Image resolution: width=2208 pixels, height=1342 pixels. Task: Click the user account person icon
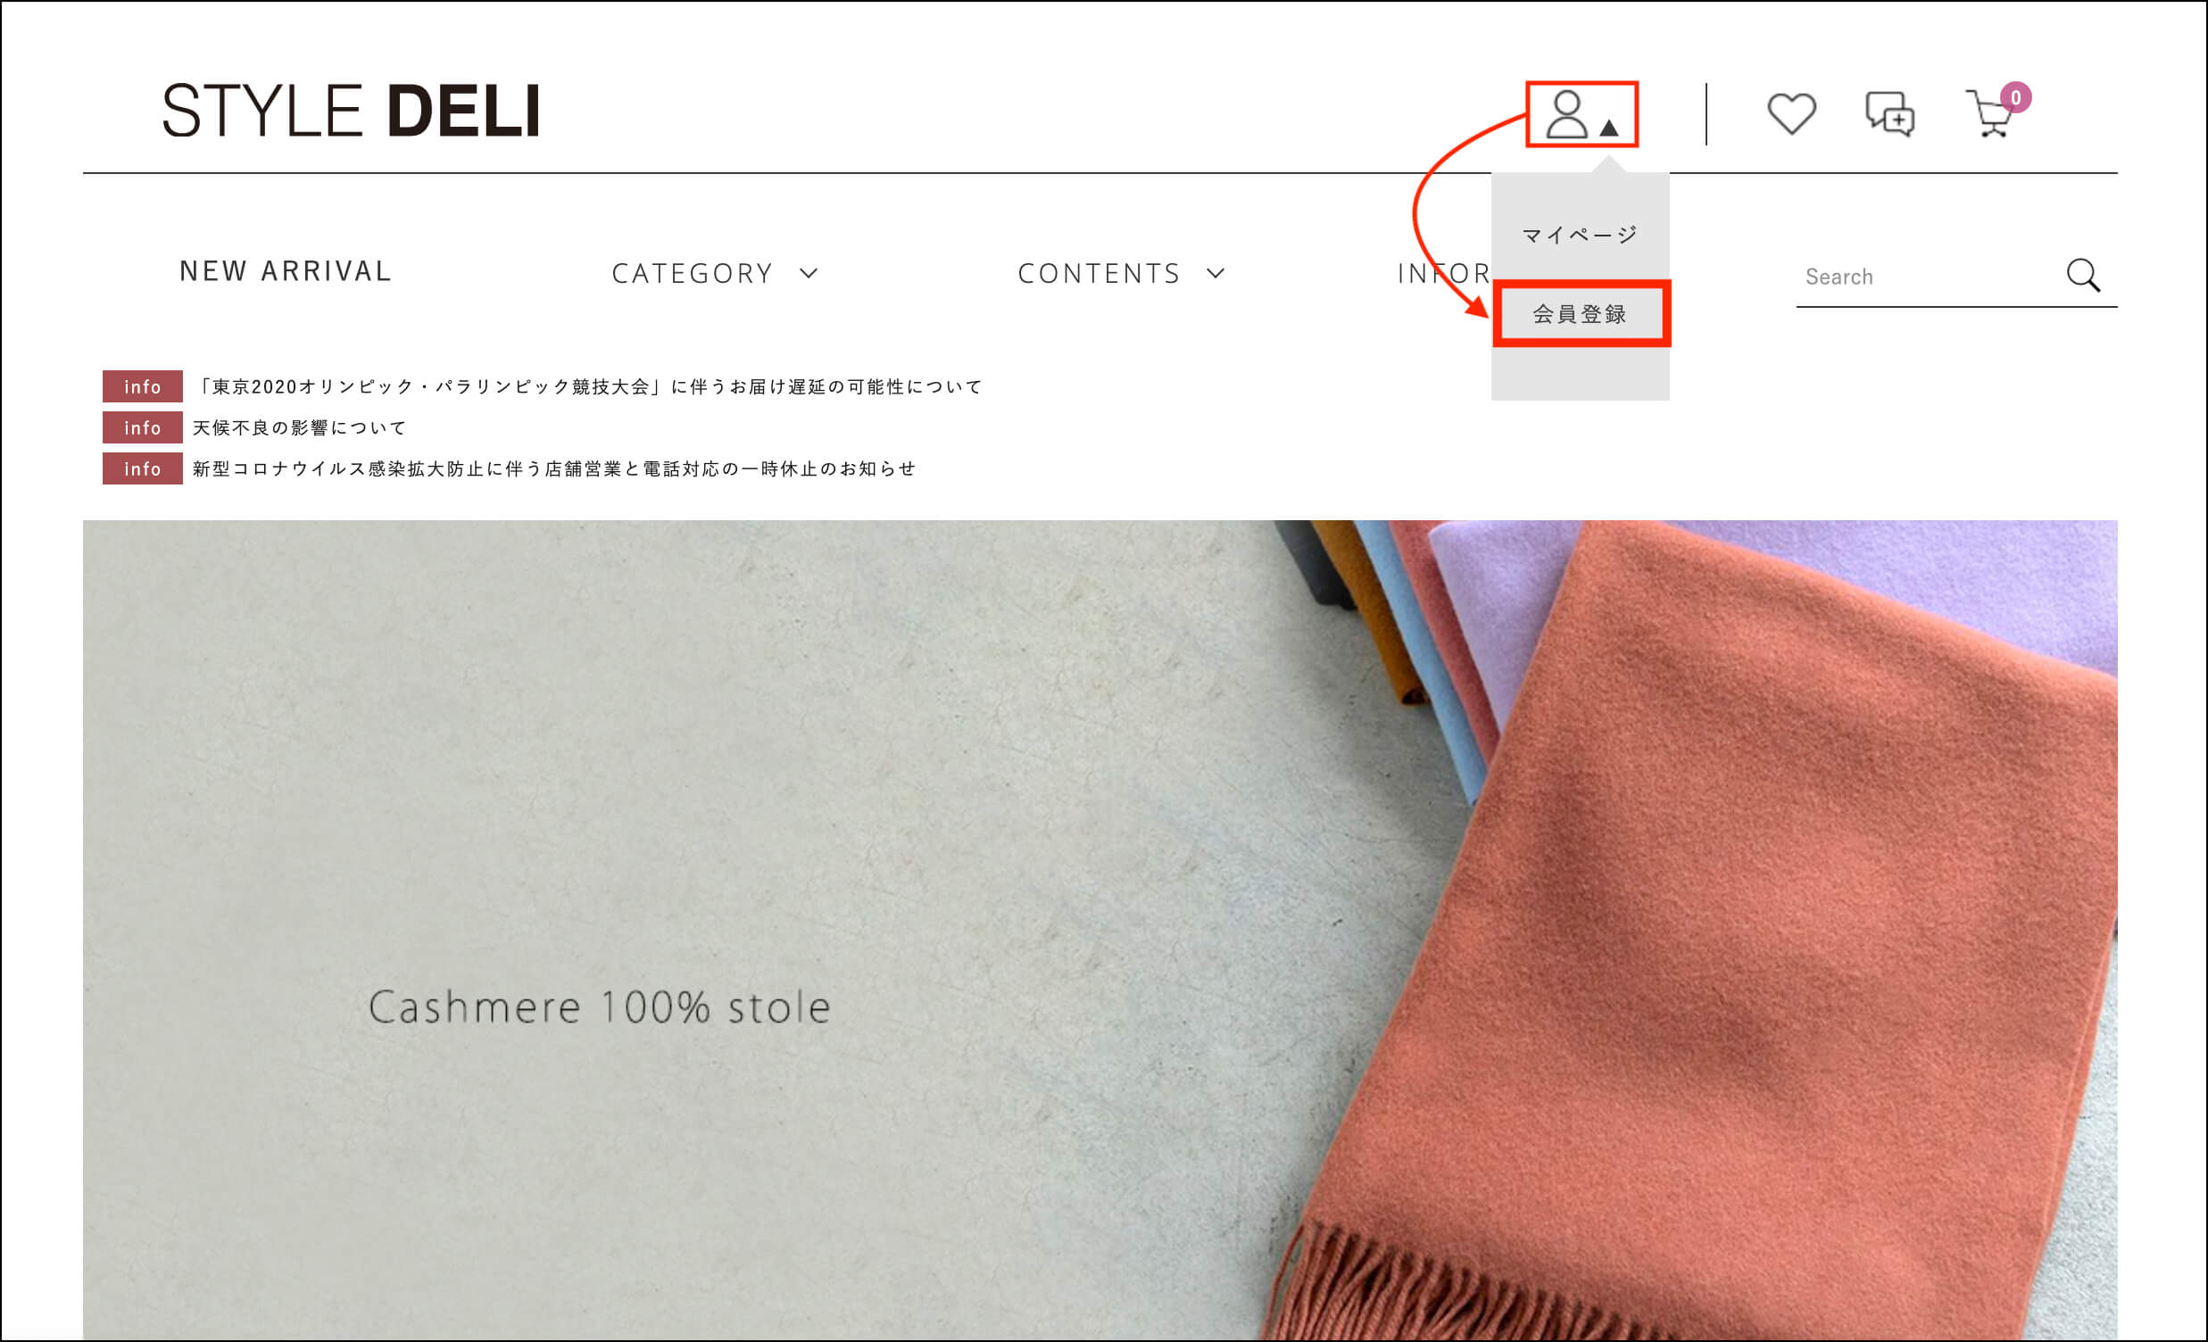(x=1566, y=115)
